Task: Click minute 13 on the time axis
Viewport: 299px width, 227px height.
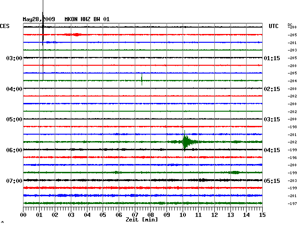Action: [230, 215]
